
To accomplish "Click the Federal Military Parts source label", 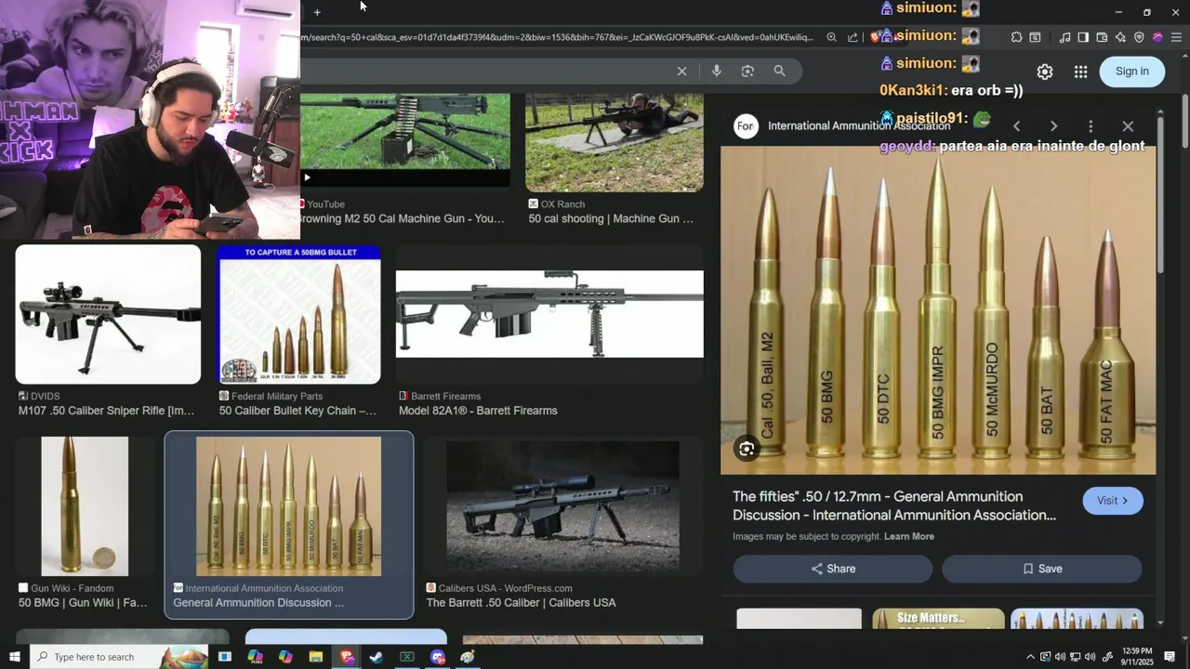I will point(277,396).
